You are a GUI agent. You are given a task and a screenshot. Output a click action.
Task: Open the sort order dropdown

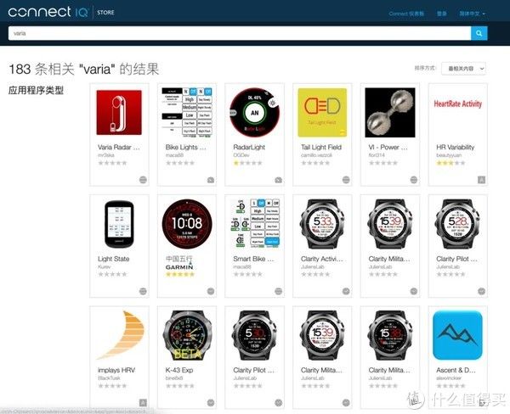coord(463,69)
